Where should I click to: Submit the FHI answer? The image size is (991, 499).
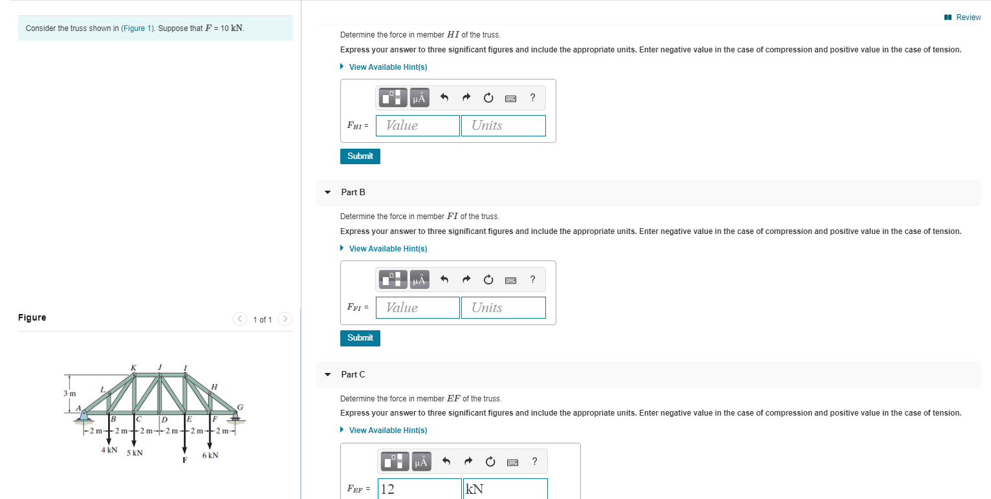tap(360, 156)
